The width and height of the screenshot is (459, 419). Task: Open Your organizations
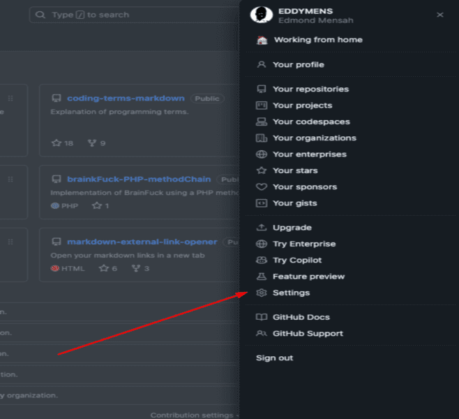[315, 138]
